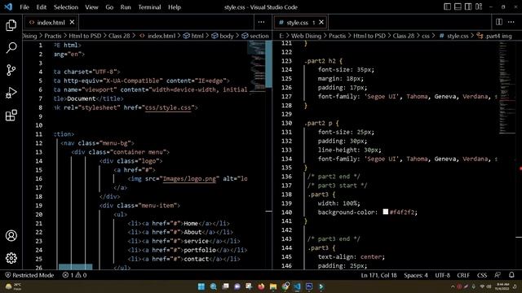Open the Source Control view
The height and width of the screenshot is (293, 522).
[11, 70]
